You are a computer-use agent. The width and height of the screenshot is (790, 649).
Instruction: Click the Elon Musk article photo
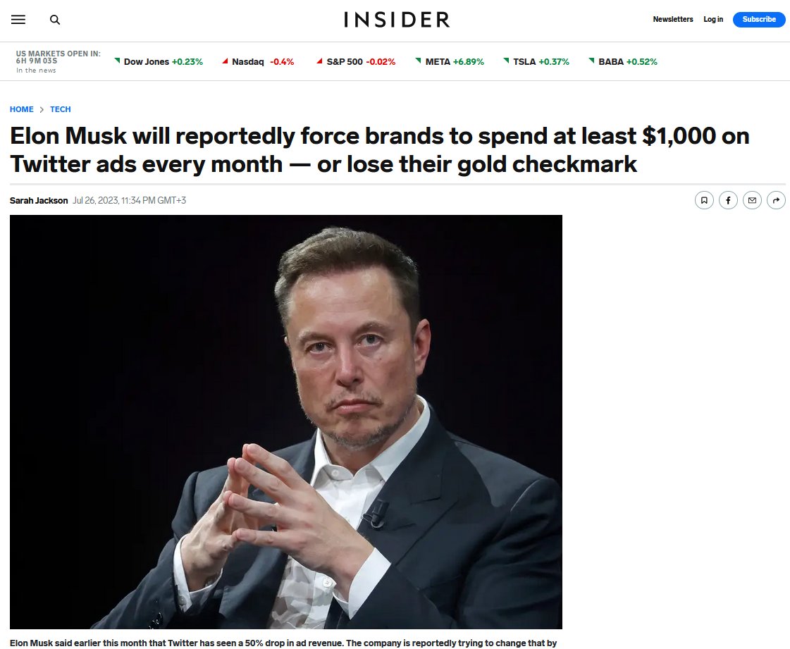click(x=285, y=422)
